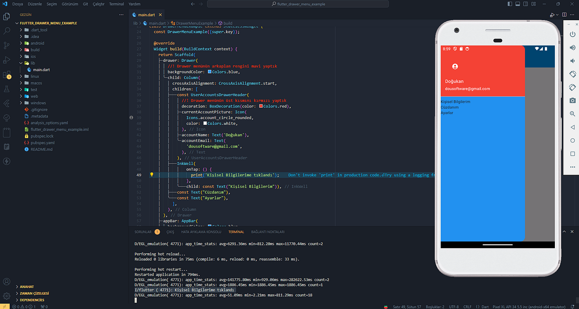Expand the android folder
This screenshot has height=309, width=579.
click(x=37, y=43)
